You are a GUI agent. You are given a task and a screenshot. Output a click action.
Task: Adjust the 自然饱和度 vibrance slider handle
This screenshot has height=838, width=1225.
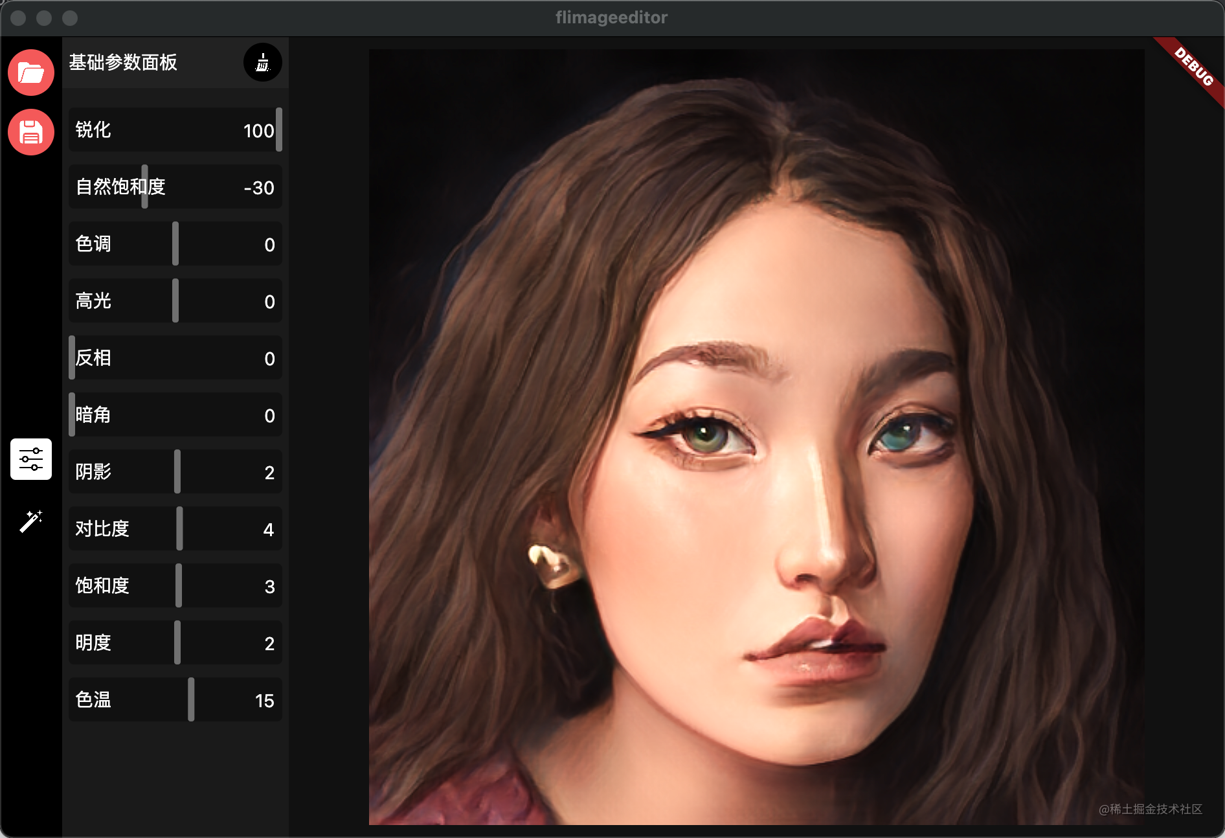tap(145, 187)
